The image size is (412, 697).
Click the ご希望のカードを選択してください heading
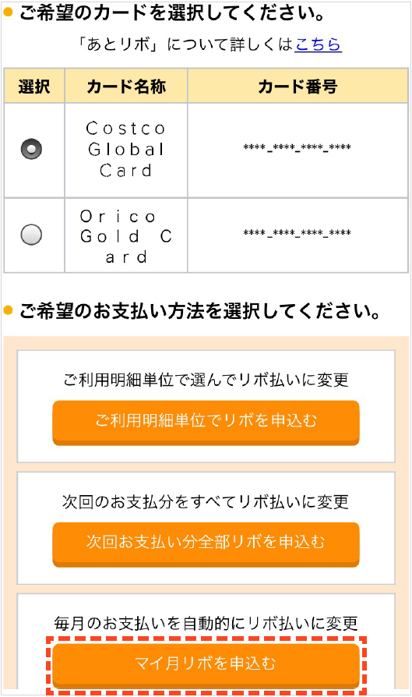click(172, 13)
